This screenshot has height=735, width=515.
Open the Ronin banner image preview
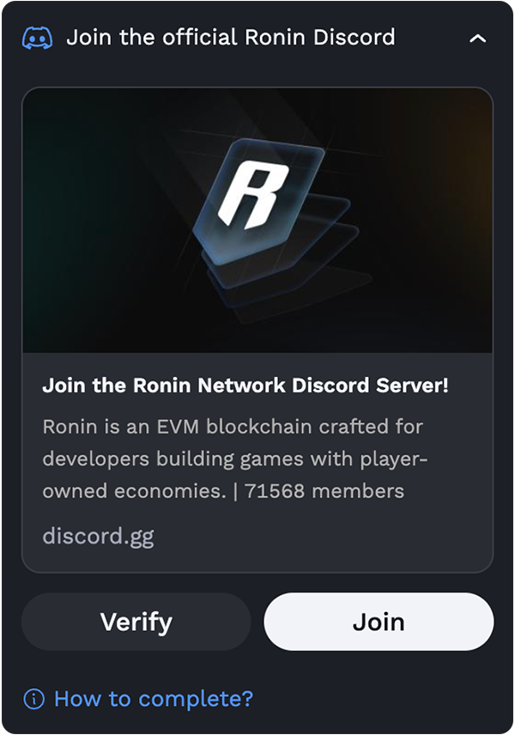point(257,221)
